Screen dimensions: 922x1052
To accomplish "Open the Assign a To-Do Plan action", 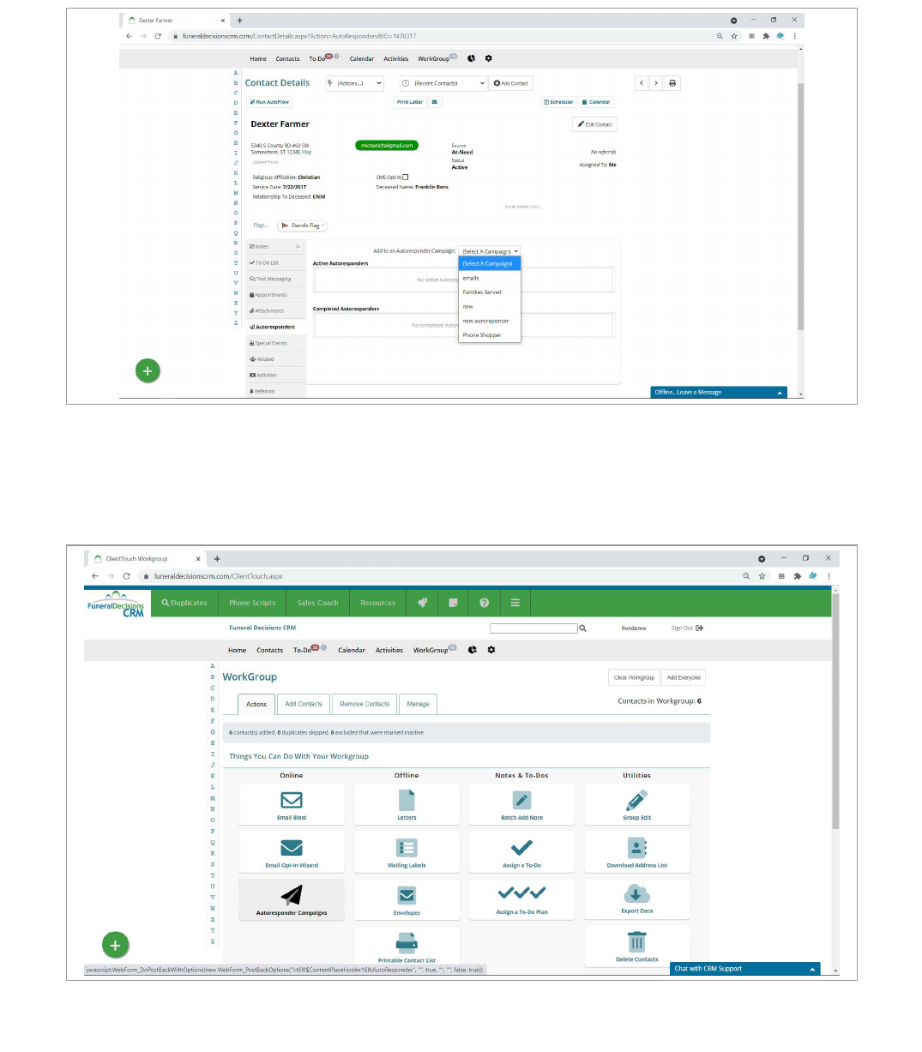I will pos(521,895).
